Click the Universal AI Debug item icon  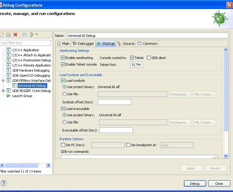[14, 86]
